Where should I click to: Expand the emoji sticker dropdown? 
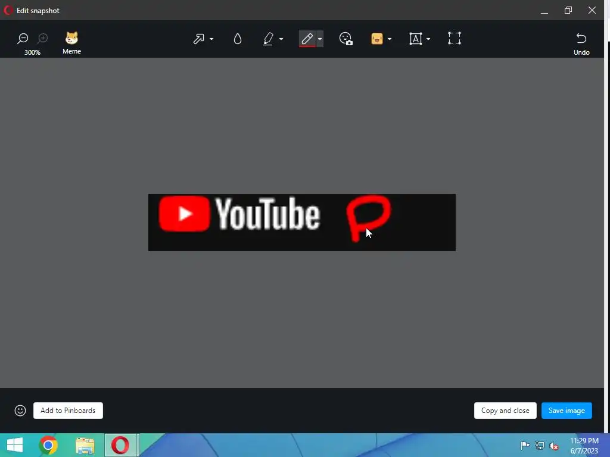tap(390, 39)
